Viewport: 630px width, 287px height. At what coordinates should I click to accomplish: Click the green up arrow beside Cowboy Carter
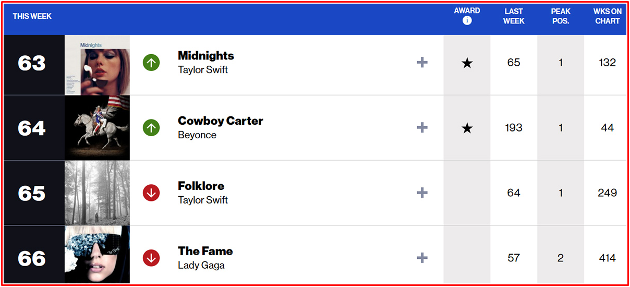[x=151, y=127]
